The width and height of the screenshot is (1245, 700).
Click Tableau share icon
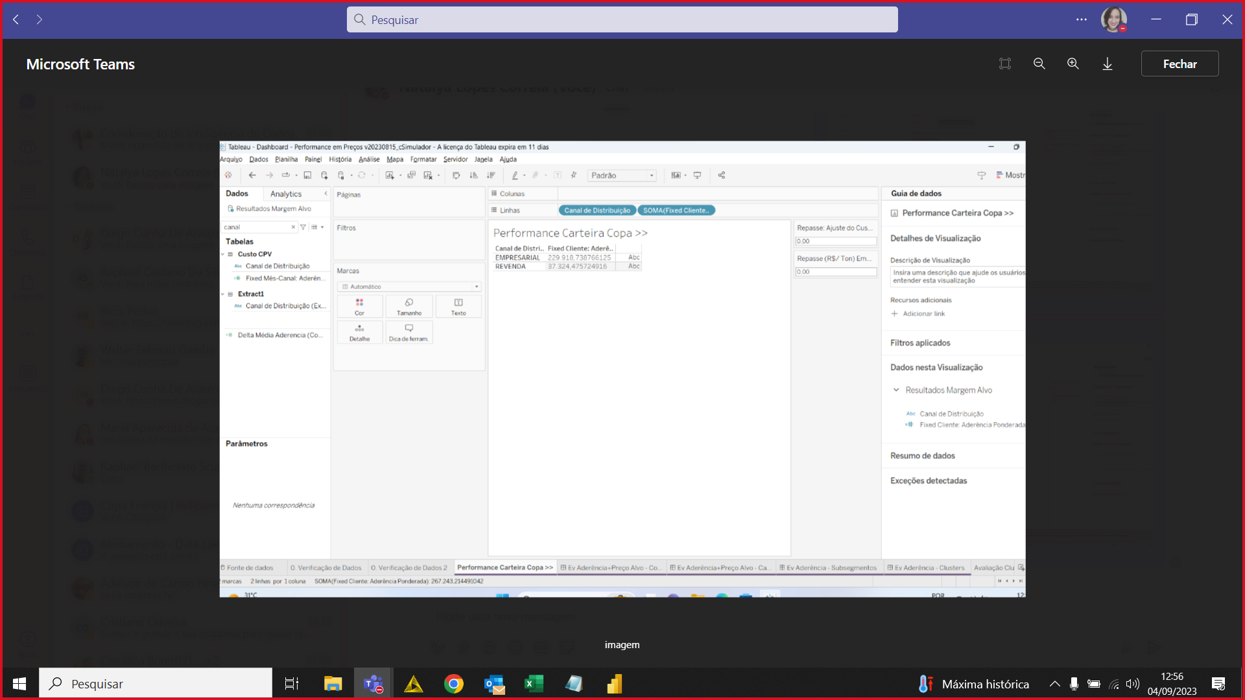click(x=722, y=175)
